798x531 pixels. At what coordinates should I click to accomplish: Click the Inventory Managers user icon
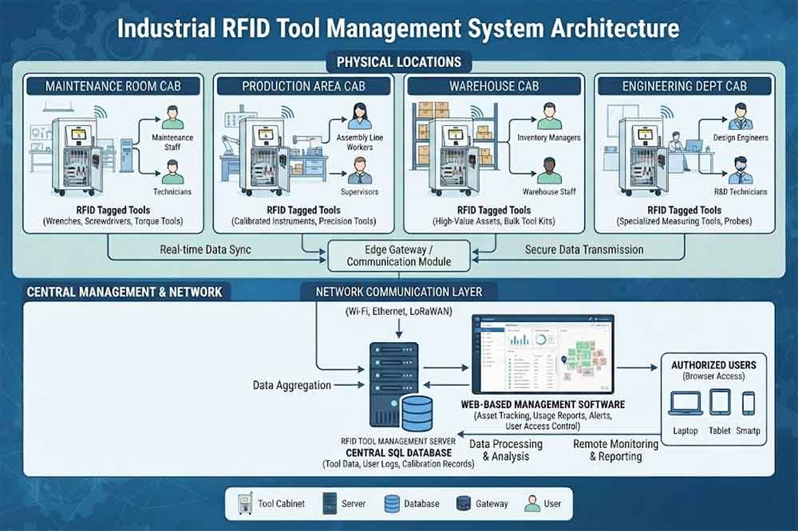(x=550, y=116)
